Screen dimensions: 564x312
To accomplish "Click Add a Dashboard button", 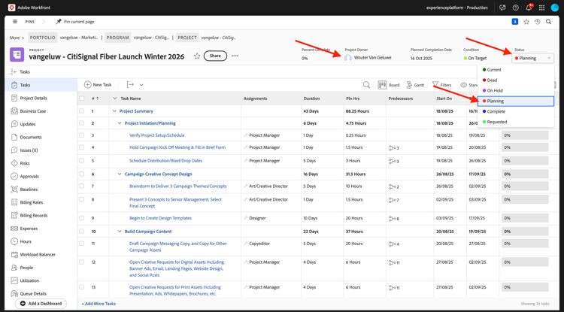I will 41,304.
